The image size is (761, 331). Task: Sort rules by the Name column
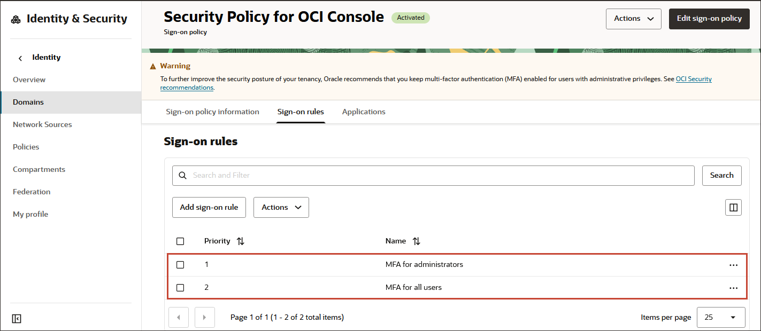pyautogui.click(x=417, y=241)
